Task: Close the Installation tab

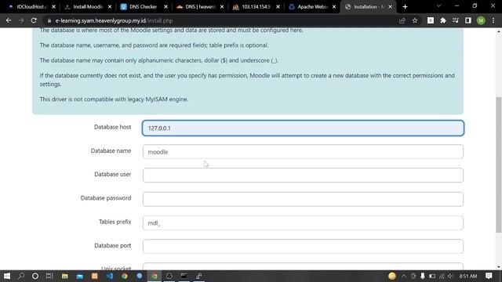Action: [x=391, y=7]
